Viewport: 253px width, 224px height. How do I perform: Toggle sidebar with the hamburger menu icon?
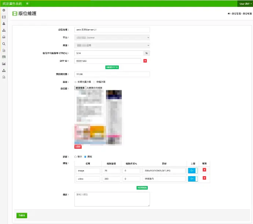coord(27,3)
